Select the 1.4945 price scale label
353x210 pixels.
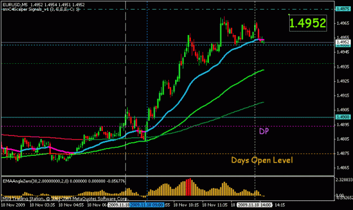(x=343, y=52)
